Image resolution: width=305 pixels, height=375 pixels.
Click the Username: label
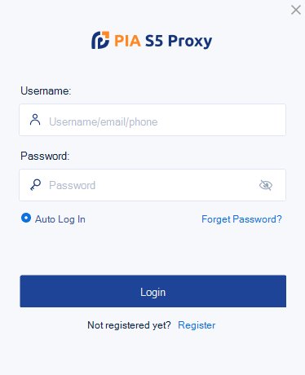pyautogui.click(x=46, y=90)
